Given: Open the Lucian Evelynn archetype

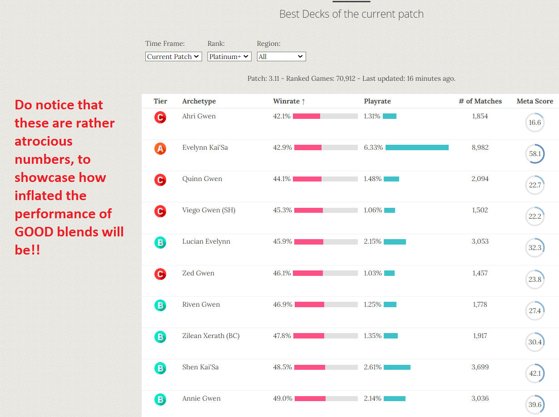Looking at the screenshot, I should click(206, 241).
